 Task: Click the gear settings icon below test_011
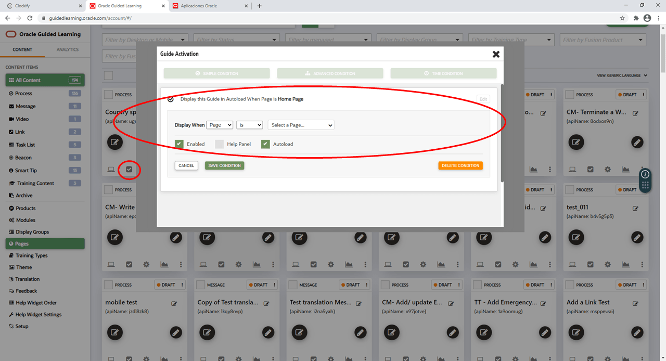point(607,264)
